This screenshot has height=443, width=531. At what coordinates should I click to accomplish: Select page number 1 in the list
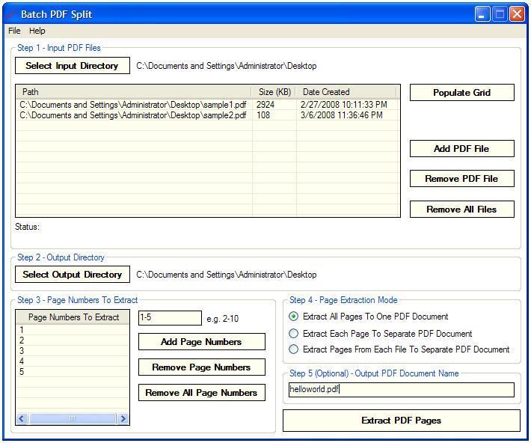[x=73, y=330]
